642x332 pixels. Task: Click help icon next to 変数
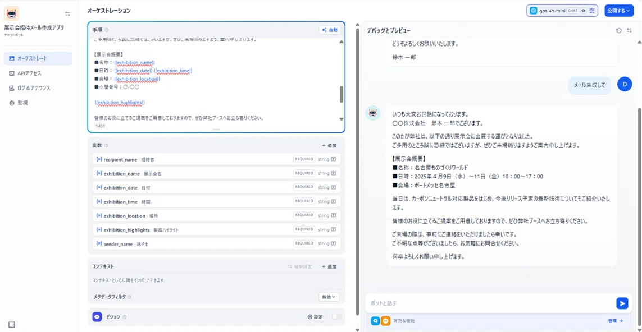[x=106, y=145]
